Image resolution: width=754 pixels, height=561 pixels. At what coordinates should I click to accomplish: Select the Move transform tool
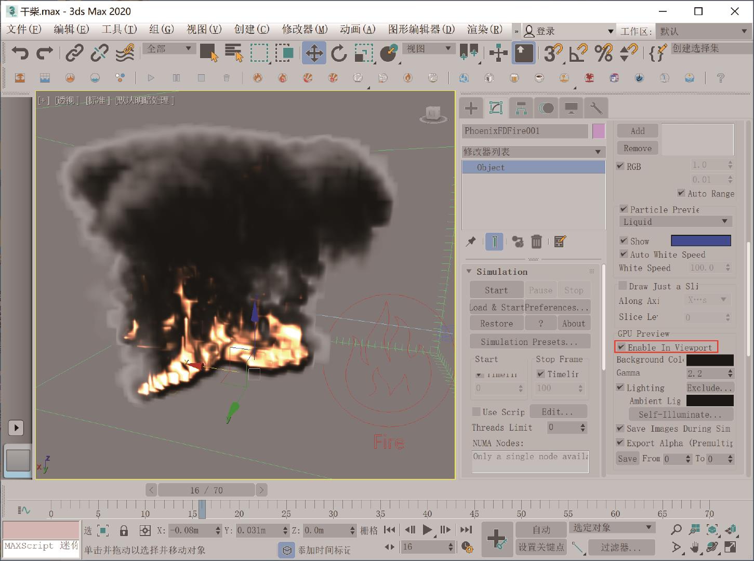tap(314, 53)
